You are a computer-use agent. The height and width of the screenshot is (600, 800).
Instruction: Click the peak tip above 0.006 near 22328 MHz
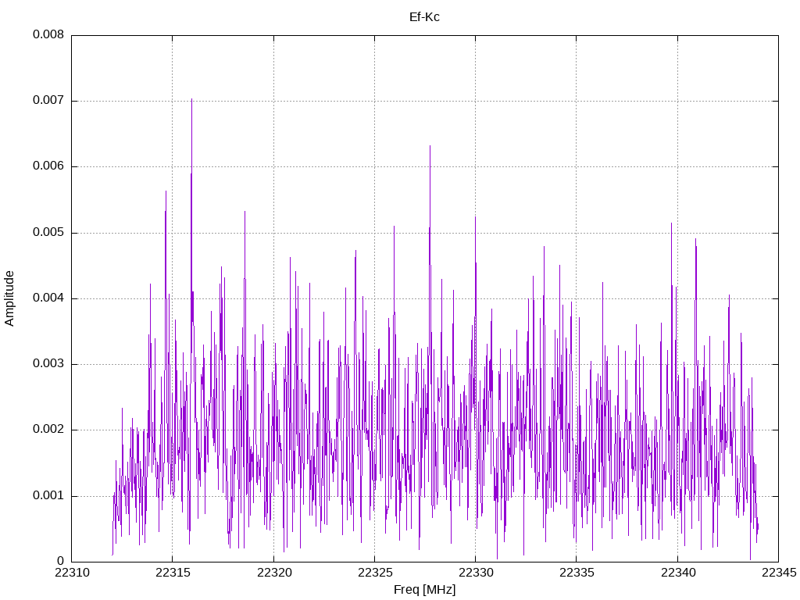click(430, 146)
